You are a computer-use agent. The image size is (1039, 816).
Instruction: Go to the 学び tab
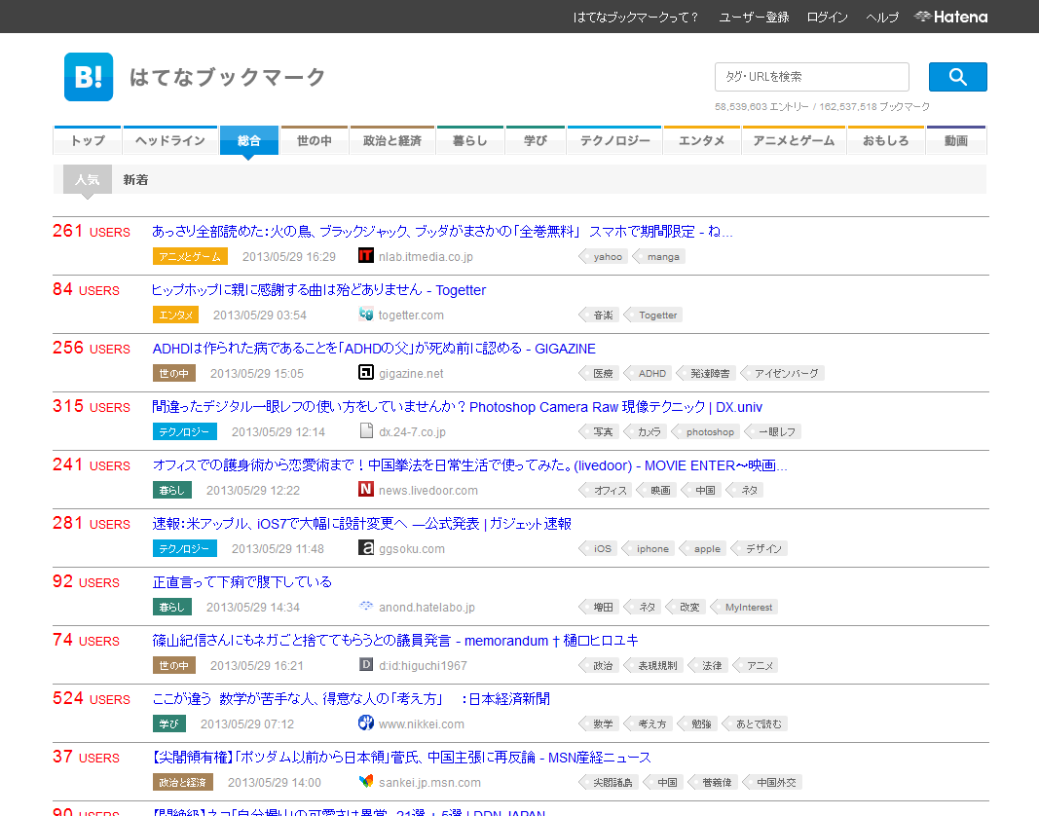pos(536,140)
